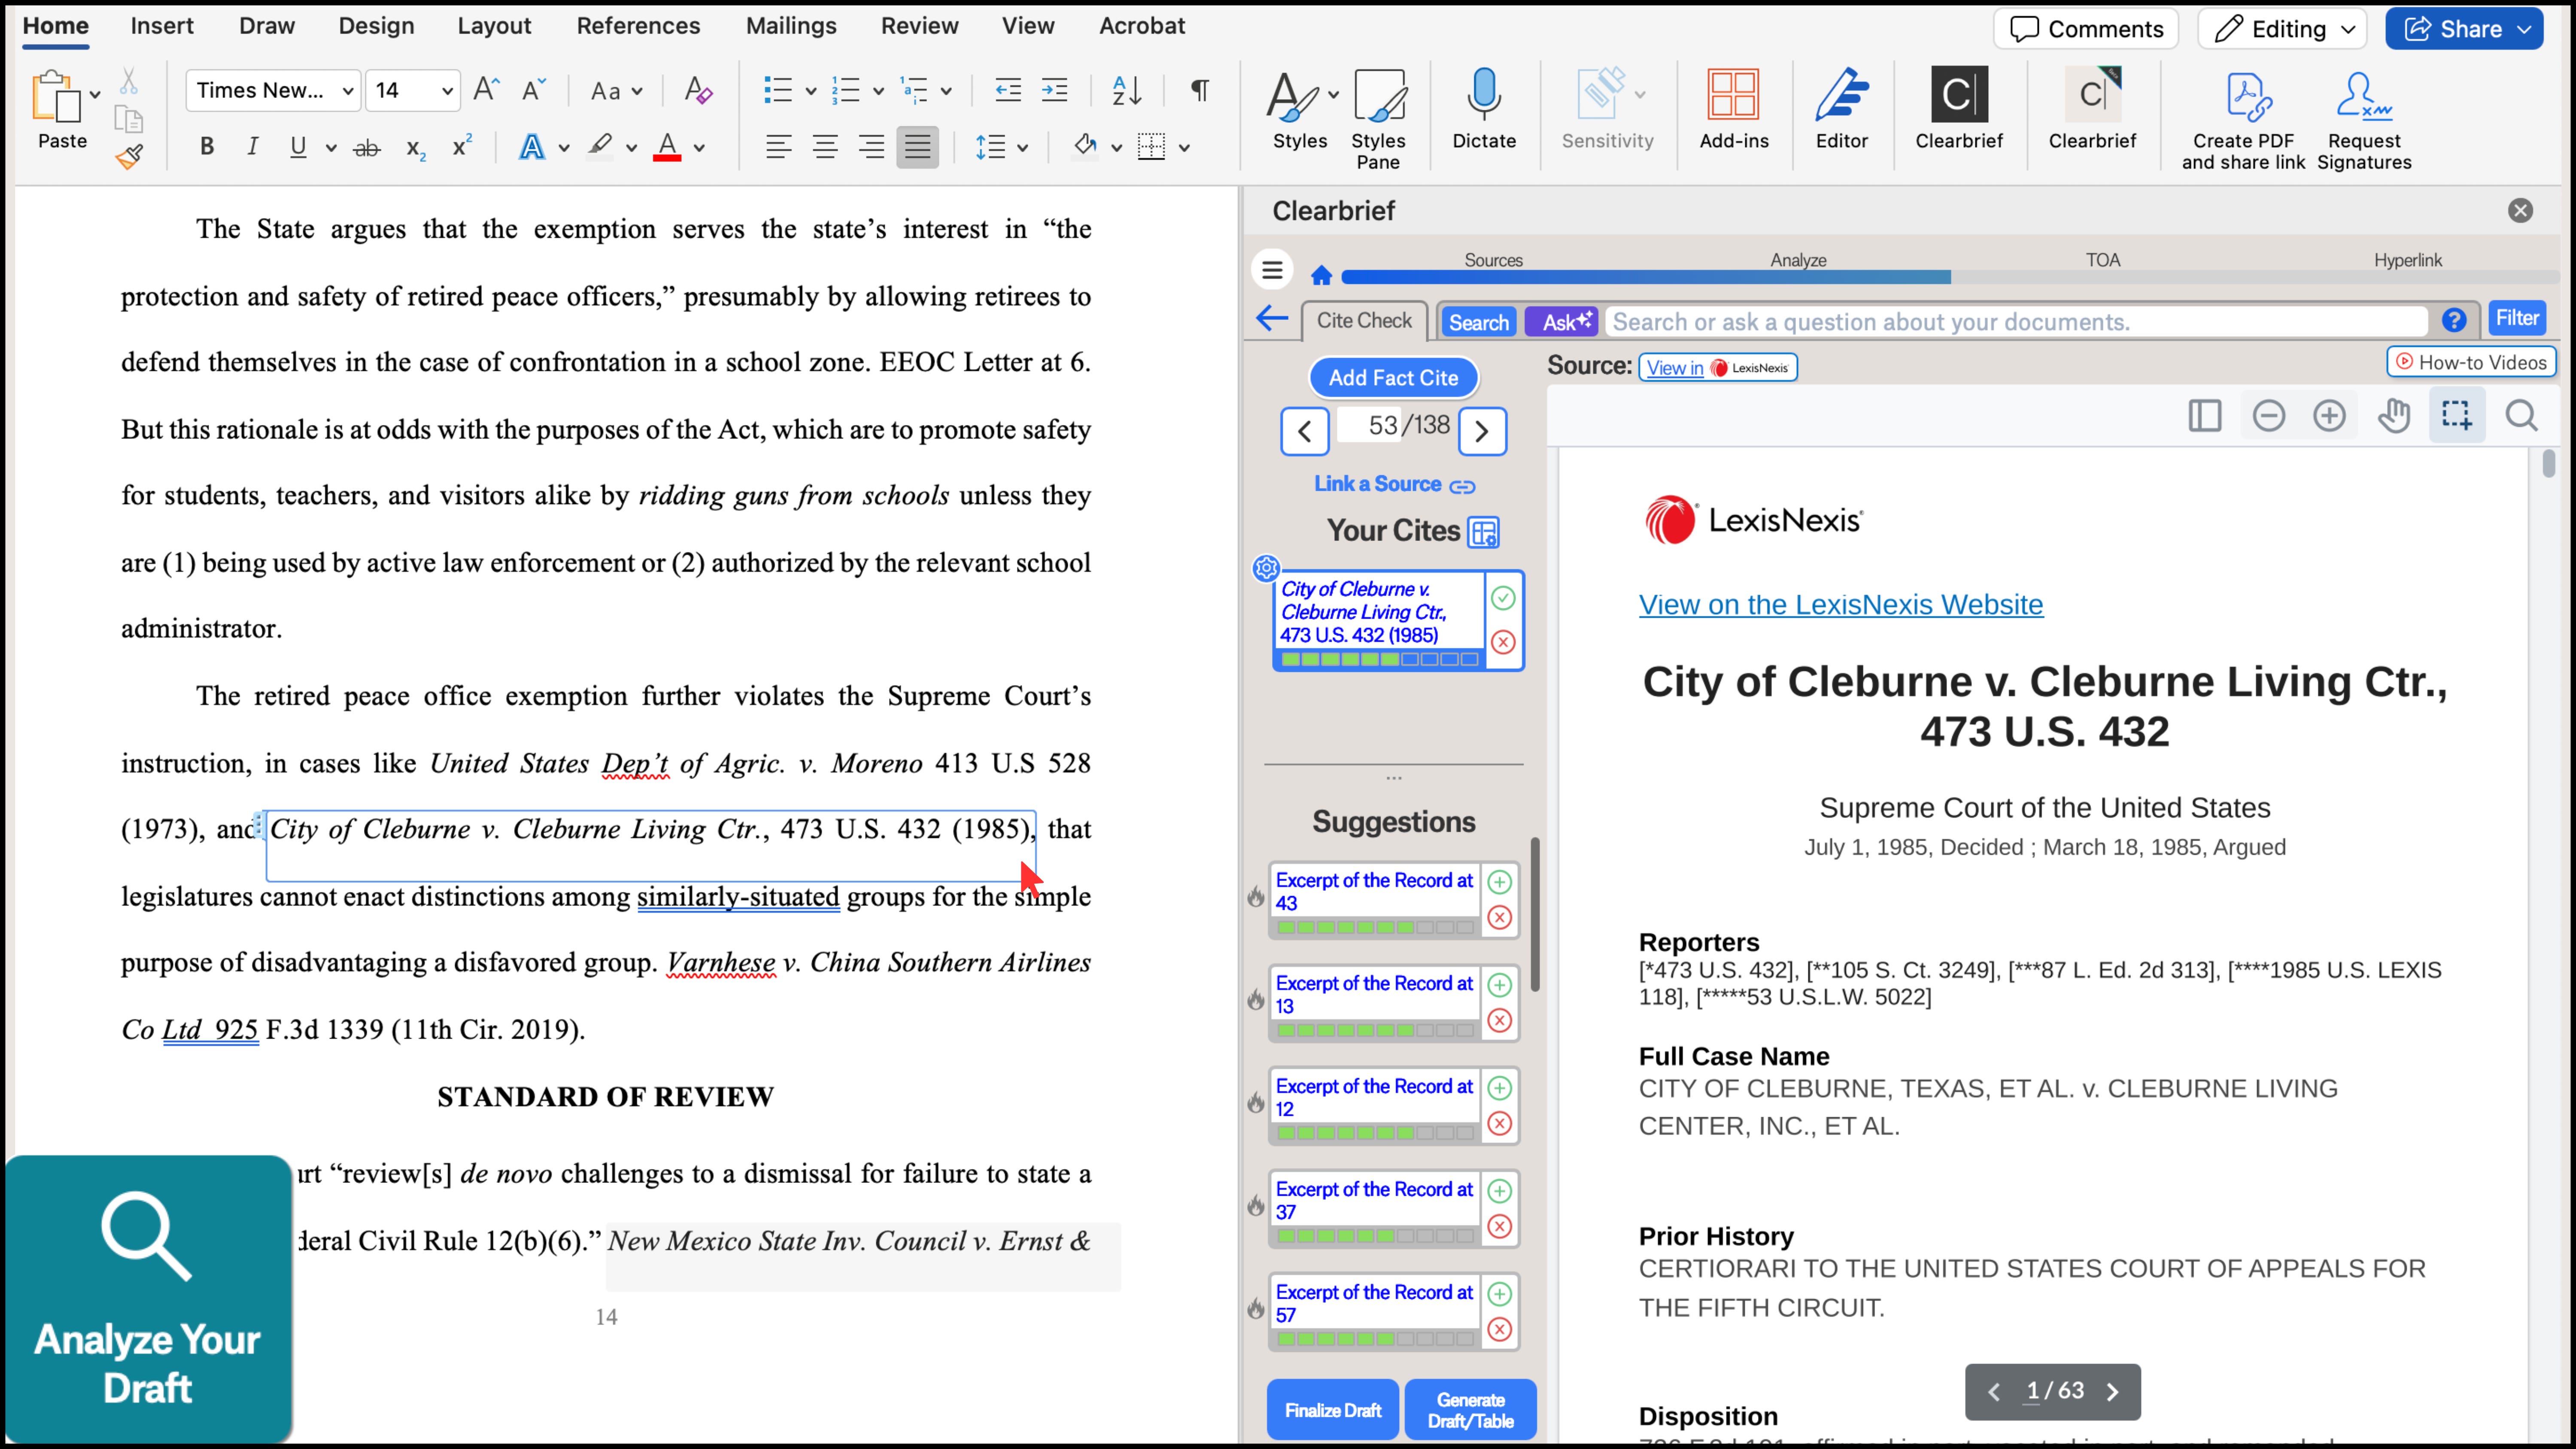2576x1449 pixels.
Task: Zoom out the source document
Action: (2268, 416)
